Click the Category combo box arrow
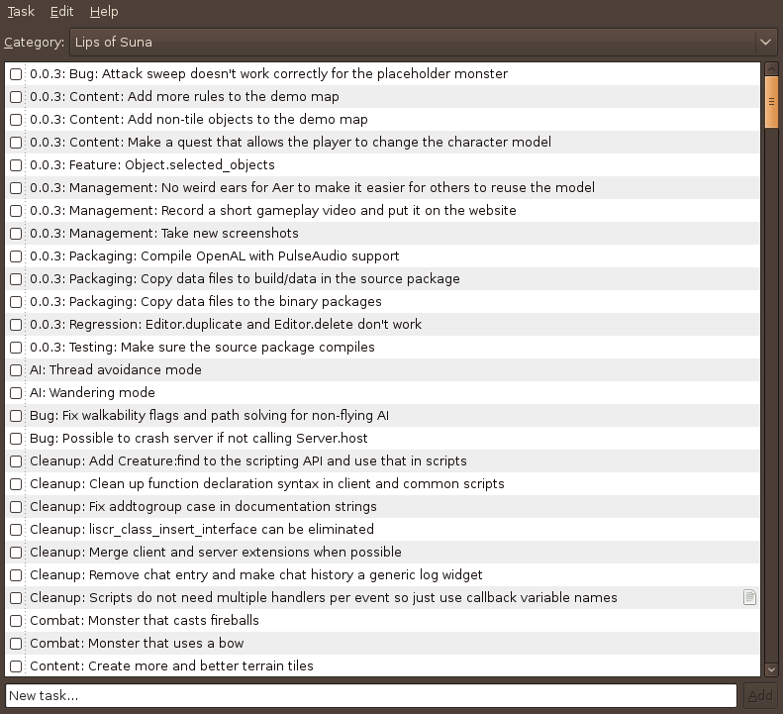This screenshot has width=783, height=714. click(x=764, y=42)
